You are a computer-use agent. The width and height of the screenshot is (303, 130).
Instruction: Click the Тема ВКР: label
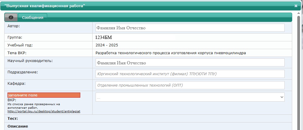tap(17, 53)
